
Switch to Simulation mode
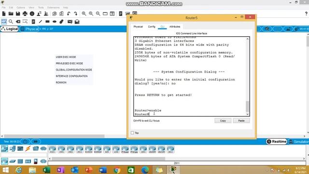pyautogui.click(x=298, y=142)
